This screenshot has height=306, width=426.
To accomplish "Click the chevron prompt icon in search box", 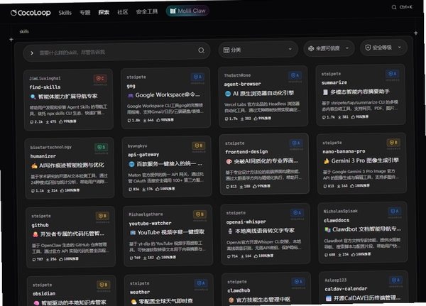I will (x=32, y=53).
